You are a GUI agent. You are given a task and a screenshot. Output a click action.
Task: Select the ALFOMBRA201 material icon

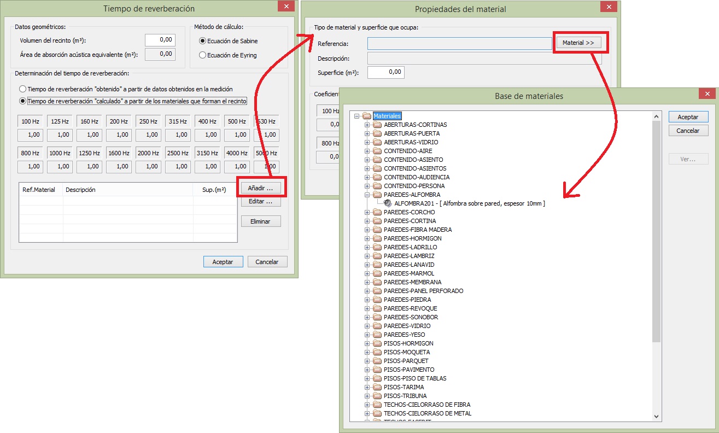coord(388,203)
